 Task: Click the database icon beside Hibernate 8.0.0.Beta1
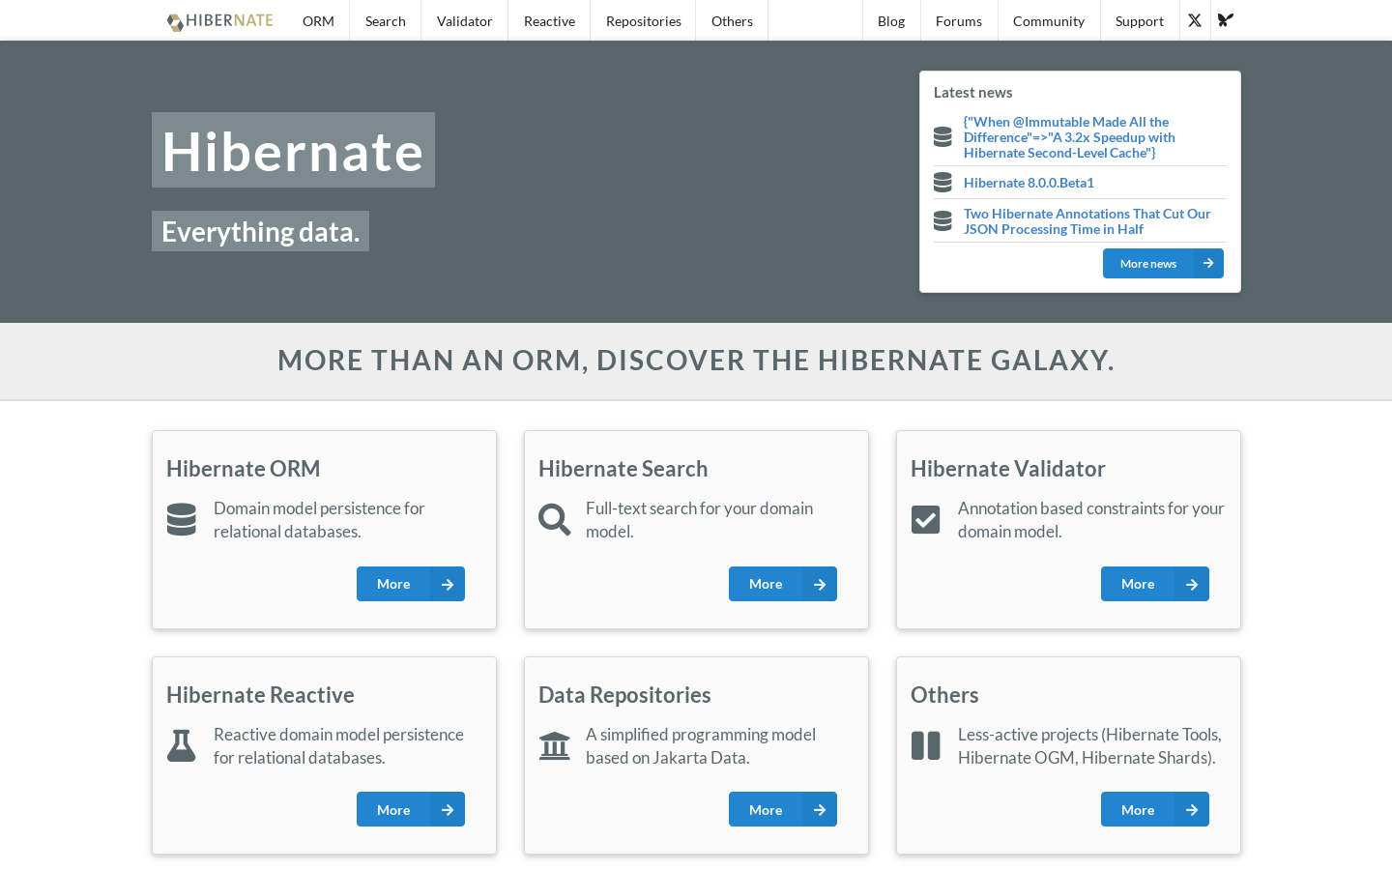(942, 183)
